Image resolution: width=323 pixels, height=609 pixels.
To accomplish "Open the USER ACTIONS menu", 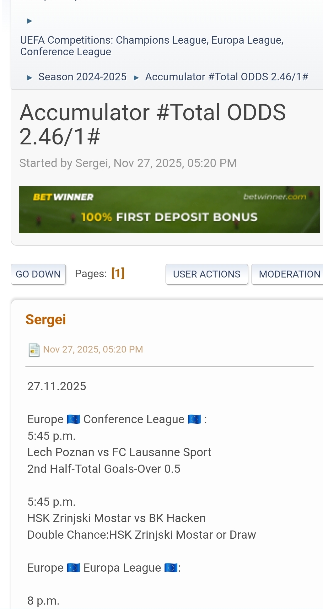I will click(x=207, y=274).
